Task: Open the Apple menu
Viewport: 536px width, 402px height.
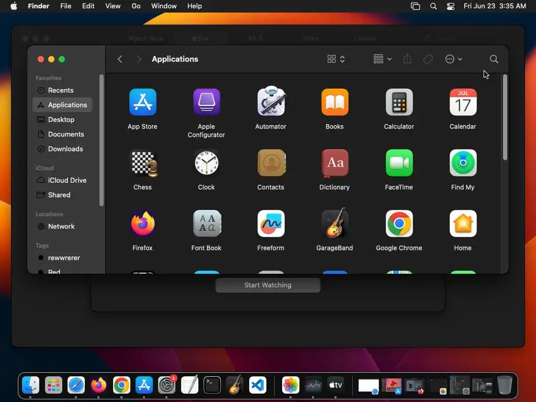Action: coord(14,6)
